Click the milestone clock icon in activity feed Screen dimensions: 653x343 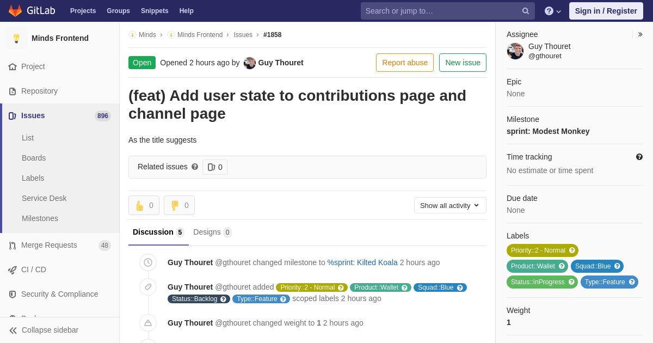tap(148, 262)
